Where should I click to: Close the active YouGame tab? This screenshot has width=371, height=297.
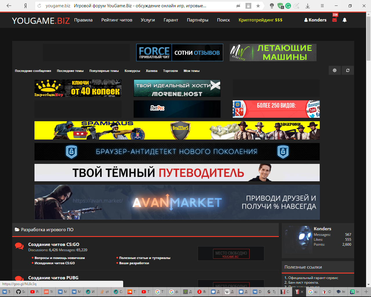click(302, 292)
